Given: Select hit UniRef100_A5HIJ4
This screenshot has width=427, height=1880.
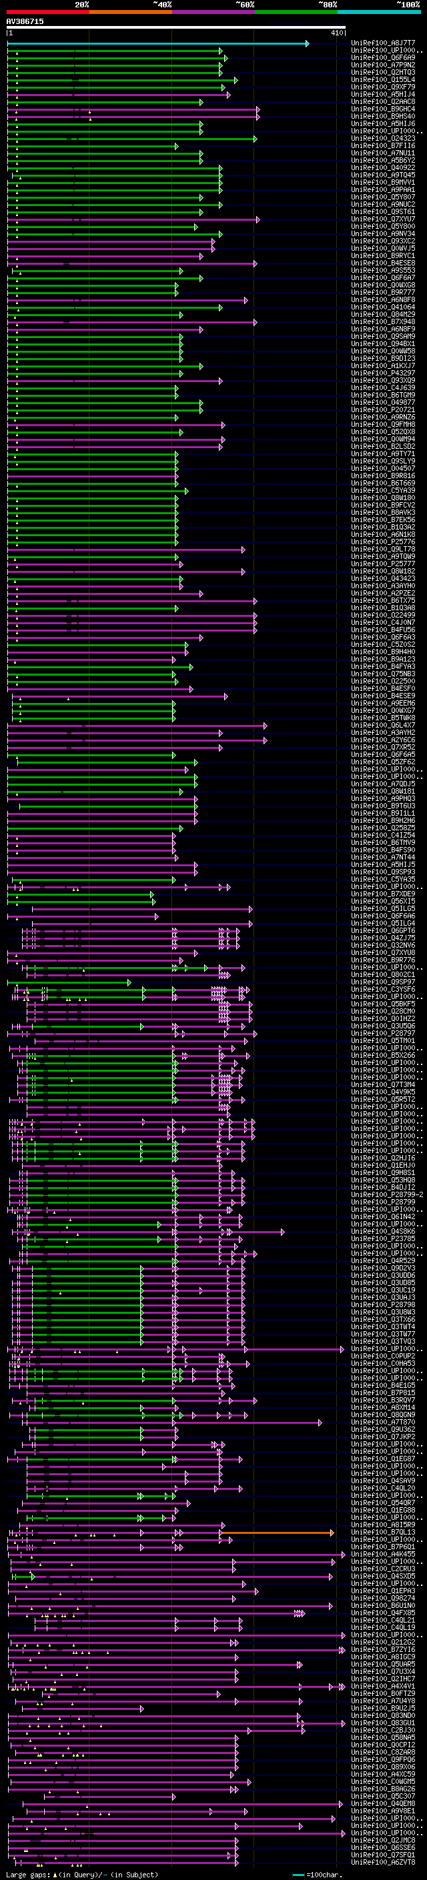Looking at the screenshot, I should tap(383, 94).
